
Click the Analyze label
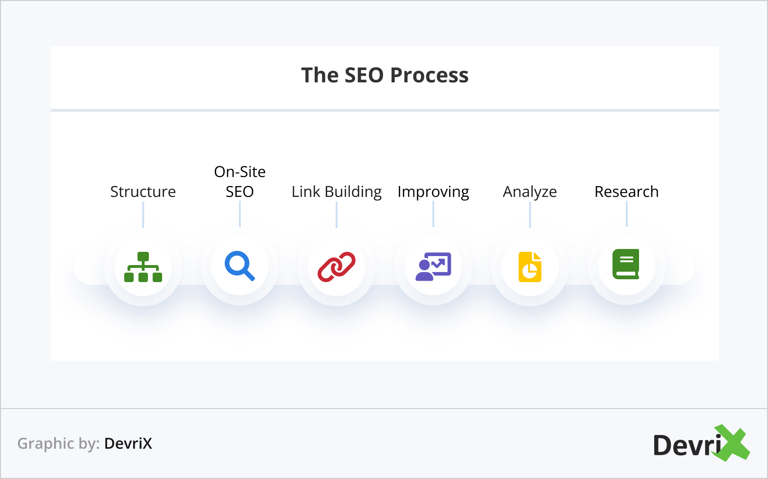(x=530, y=192)
